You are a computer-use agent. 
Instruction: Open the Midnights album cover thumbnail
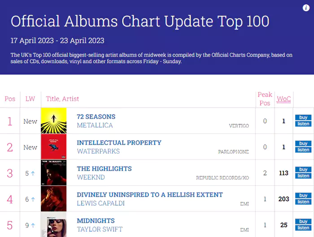(x=54, y=225)
